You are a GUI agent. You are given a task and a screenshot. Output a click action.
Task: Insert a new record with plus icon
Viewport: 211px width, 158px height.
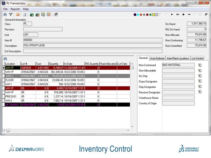click(183, 14)
